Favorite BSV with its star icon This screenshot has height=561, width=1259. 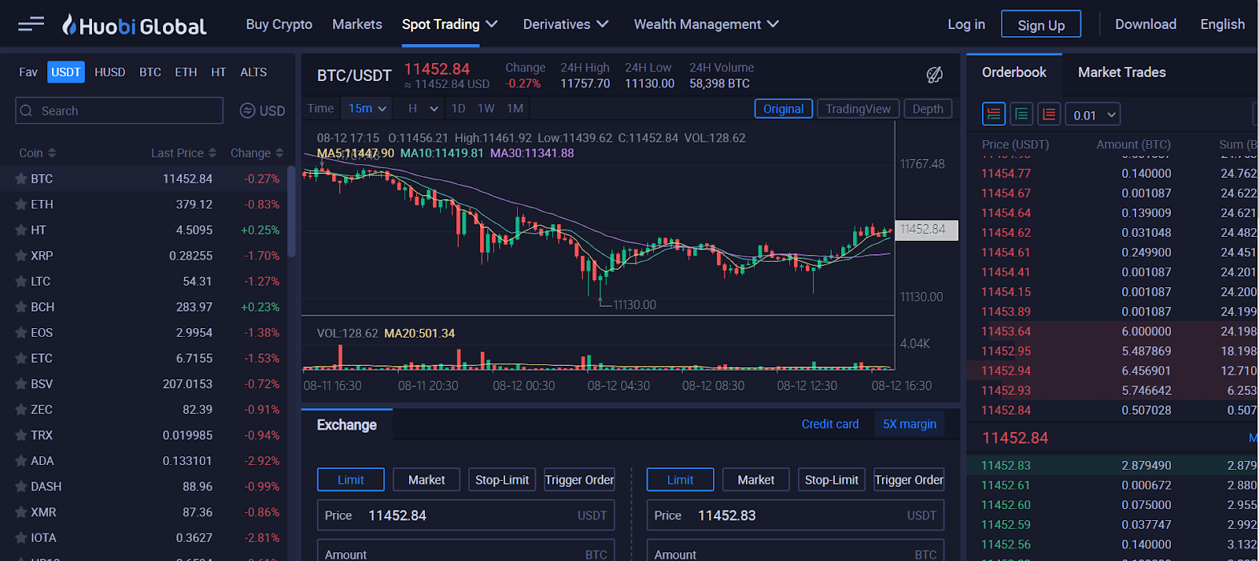click(21, 384)
